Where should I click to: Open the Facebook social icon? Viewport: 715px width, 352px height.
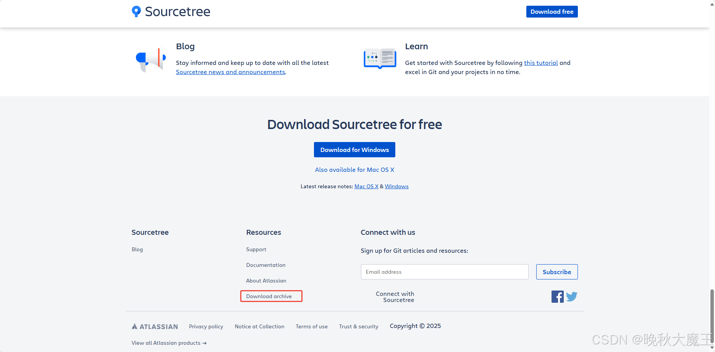click(557, 297)
